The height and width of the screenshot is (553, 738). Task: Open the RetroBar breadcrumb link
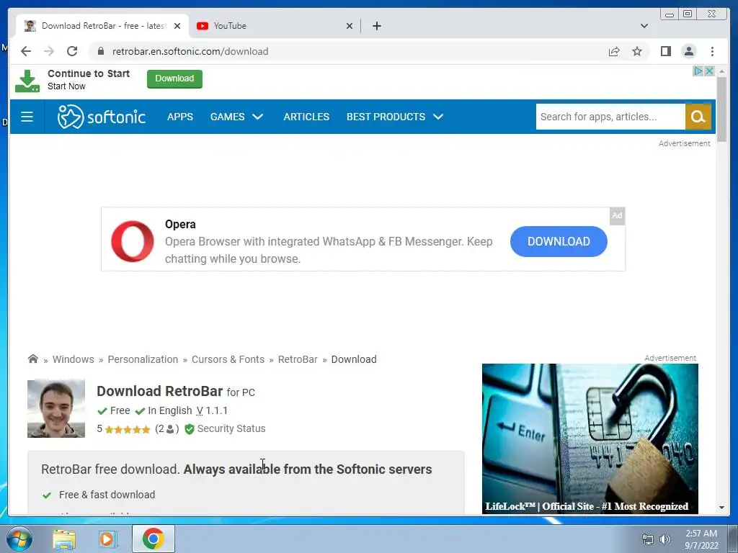[x=298, y=359]
